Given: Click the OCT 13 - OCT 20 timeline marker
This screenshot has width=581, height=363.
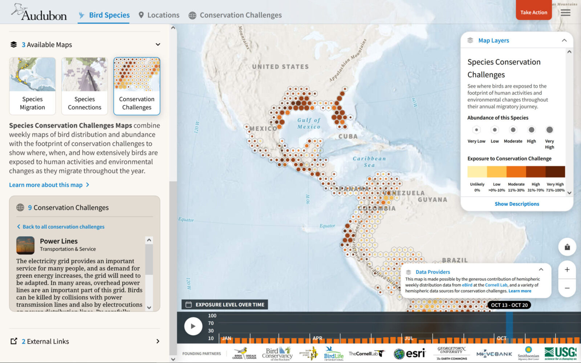Looking at the screenshot, I should tap(510, 305).
